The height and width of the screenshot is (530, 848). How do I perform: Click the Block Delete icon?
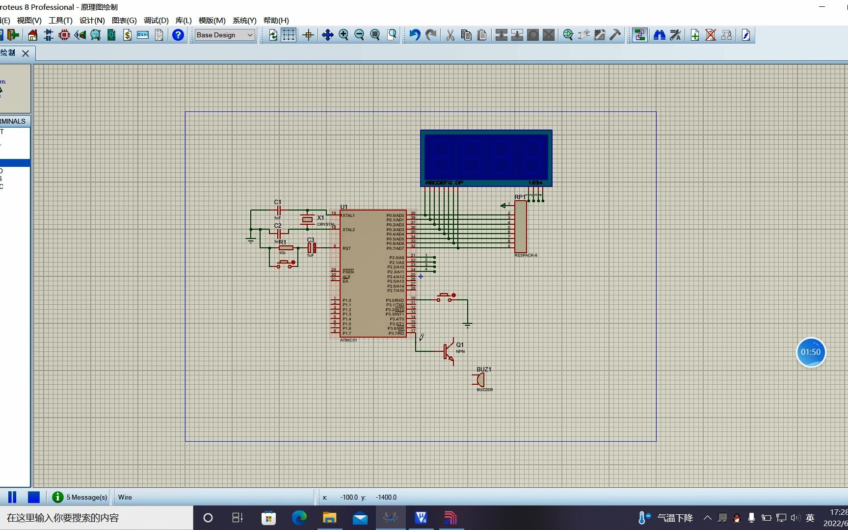click(549, 35)
